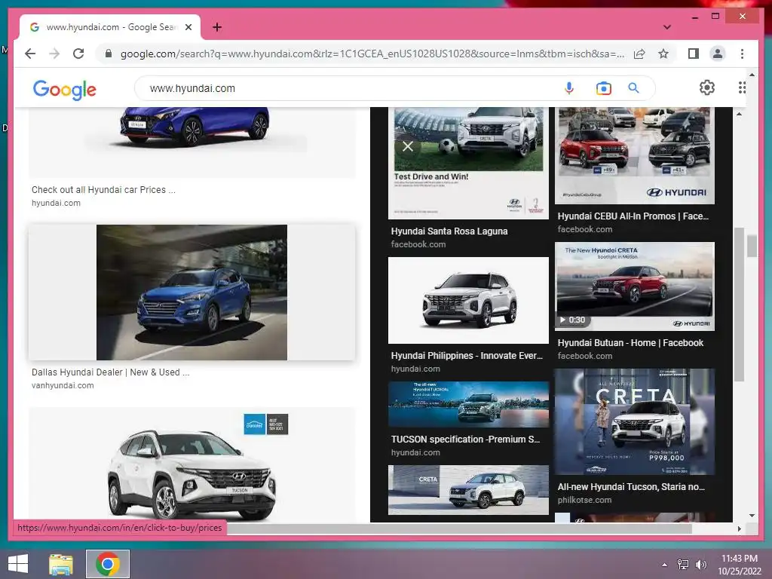The width and height of the screenshot is (772, 579).
Task: Bookmark this page with the star
Action: pos(663,54)
